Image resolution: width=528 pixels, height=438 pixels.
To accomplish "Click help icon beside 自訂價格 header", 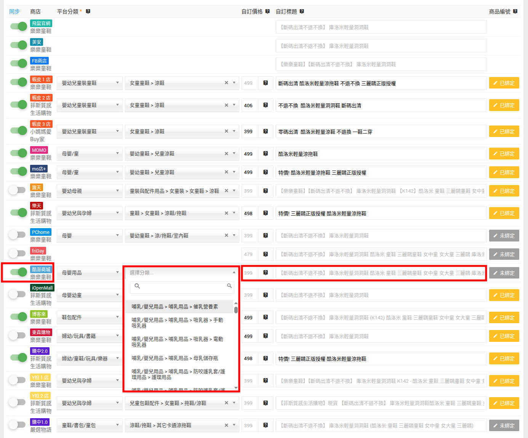I will [267, 11].
